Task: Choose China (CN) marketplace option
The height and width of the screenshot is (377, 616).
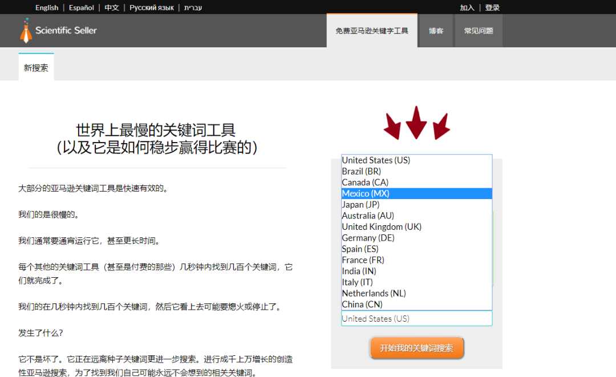Action: 362,305
